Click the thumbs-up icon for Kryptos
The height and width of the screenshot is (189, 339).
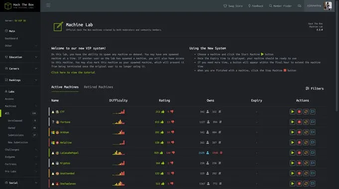pos(163,163)
